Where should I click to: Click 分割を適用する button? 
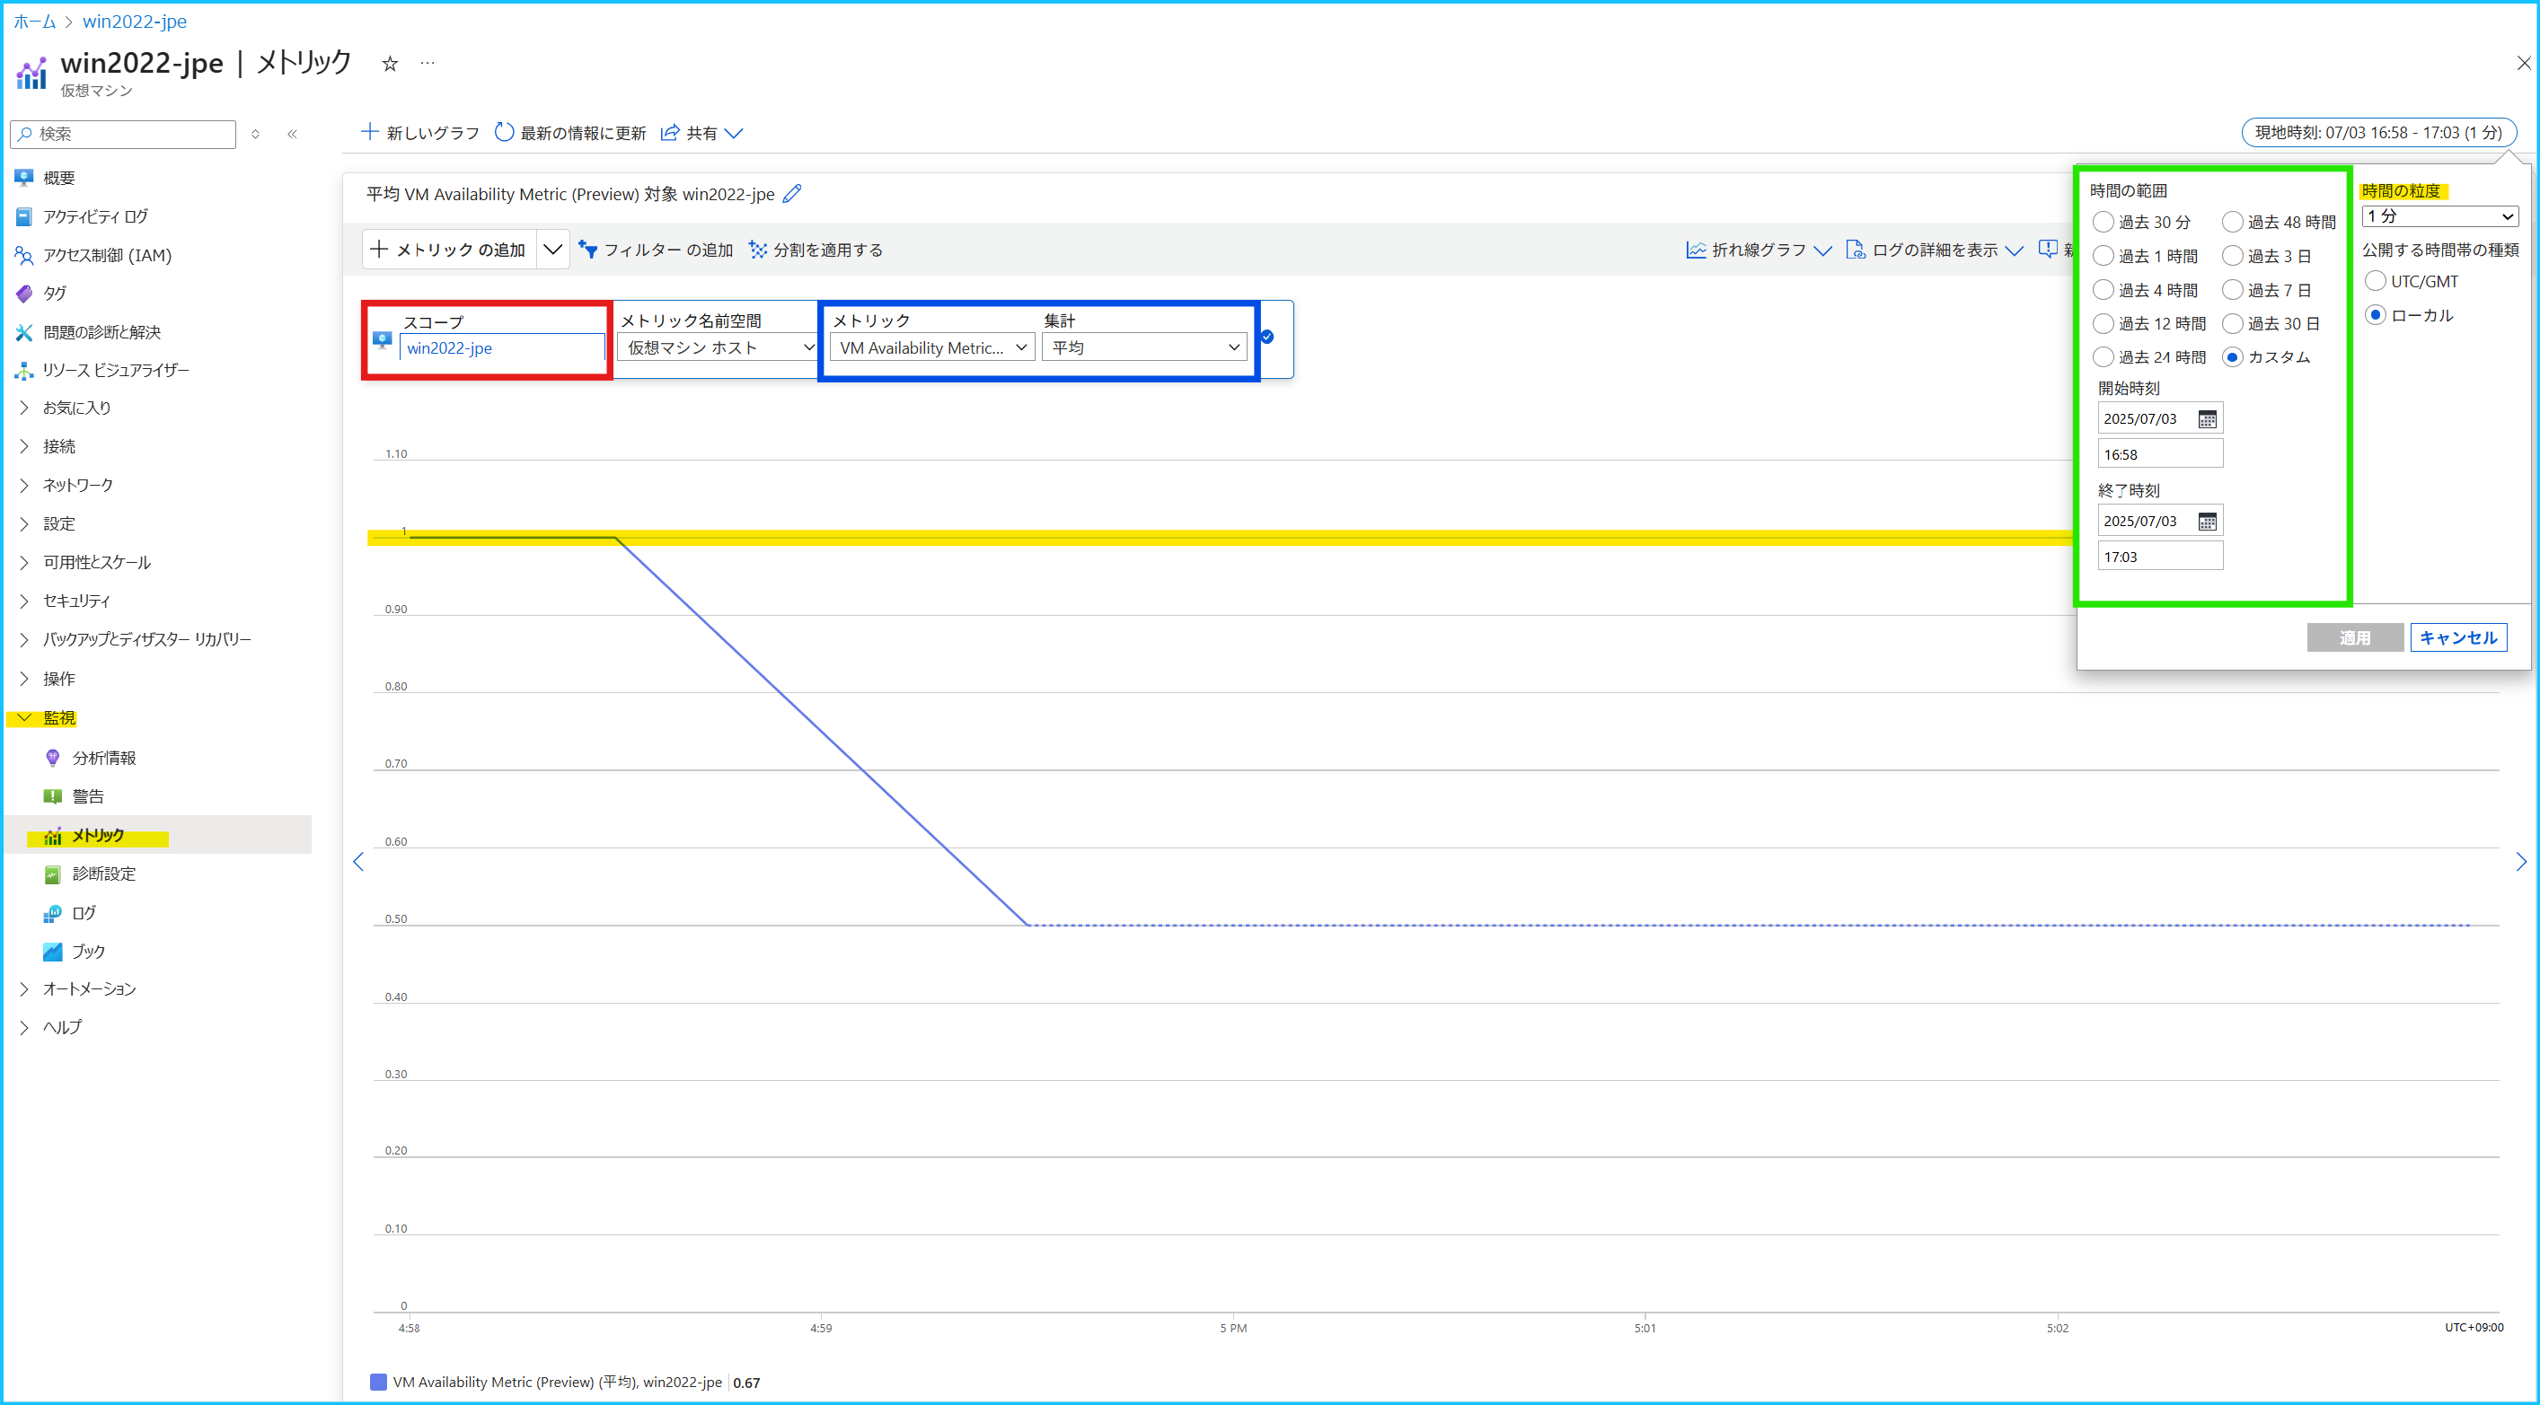pyautogui.click(x=816, y=250)
